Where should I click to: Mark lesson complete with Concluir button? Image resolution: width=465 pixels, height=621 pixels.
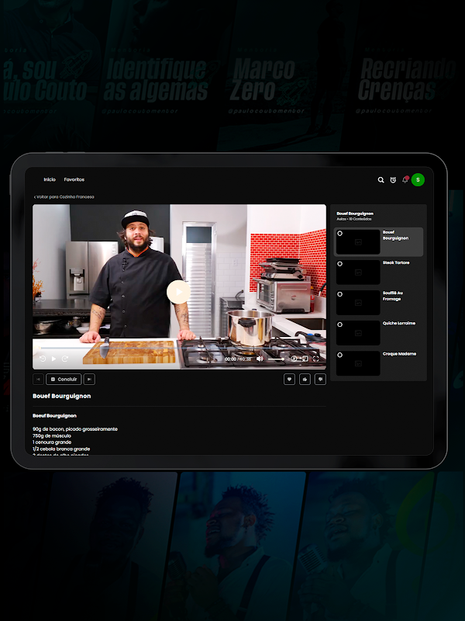click(64, 380)
